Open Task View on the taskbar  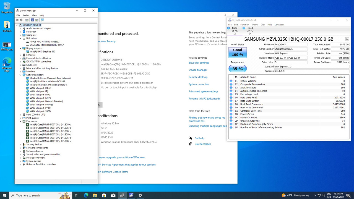pyautogui.click(x=77, y=195)
